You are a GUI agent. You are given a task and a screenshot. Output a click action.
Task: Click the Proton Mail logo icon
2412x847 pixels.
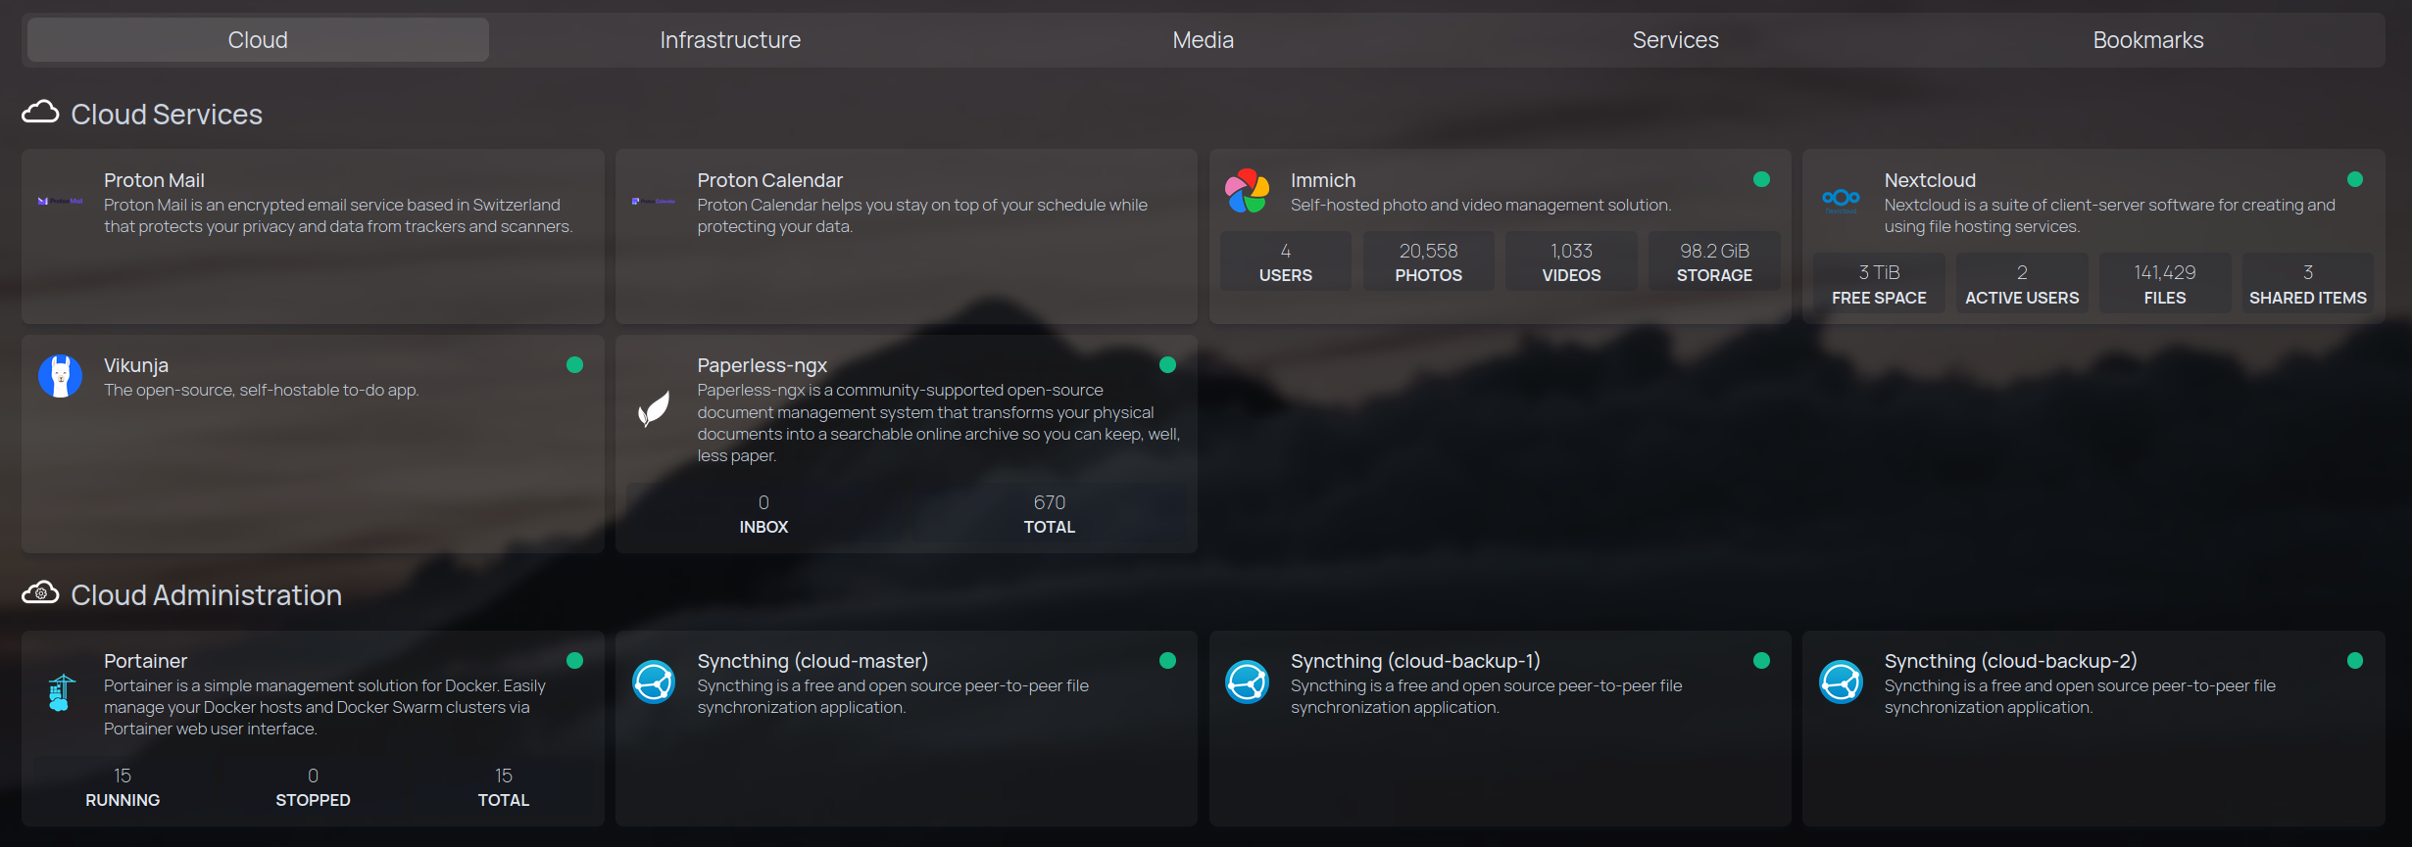(x=60, y=201)
